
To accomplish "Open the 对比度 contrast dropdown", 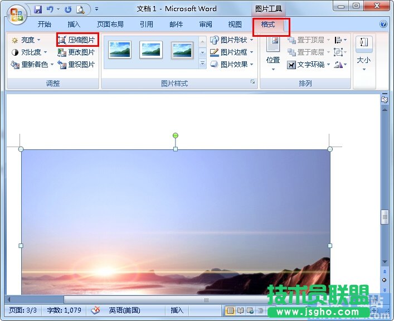I will coord(29,52).
